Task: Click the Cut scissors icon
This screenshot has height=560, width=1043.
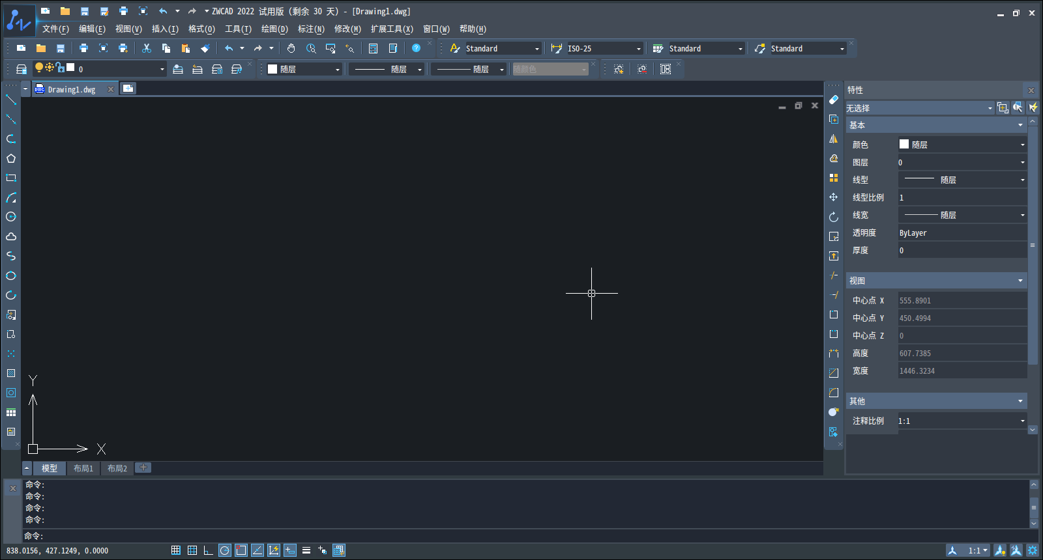Action: click(147, 48)
